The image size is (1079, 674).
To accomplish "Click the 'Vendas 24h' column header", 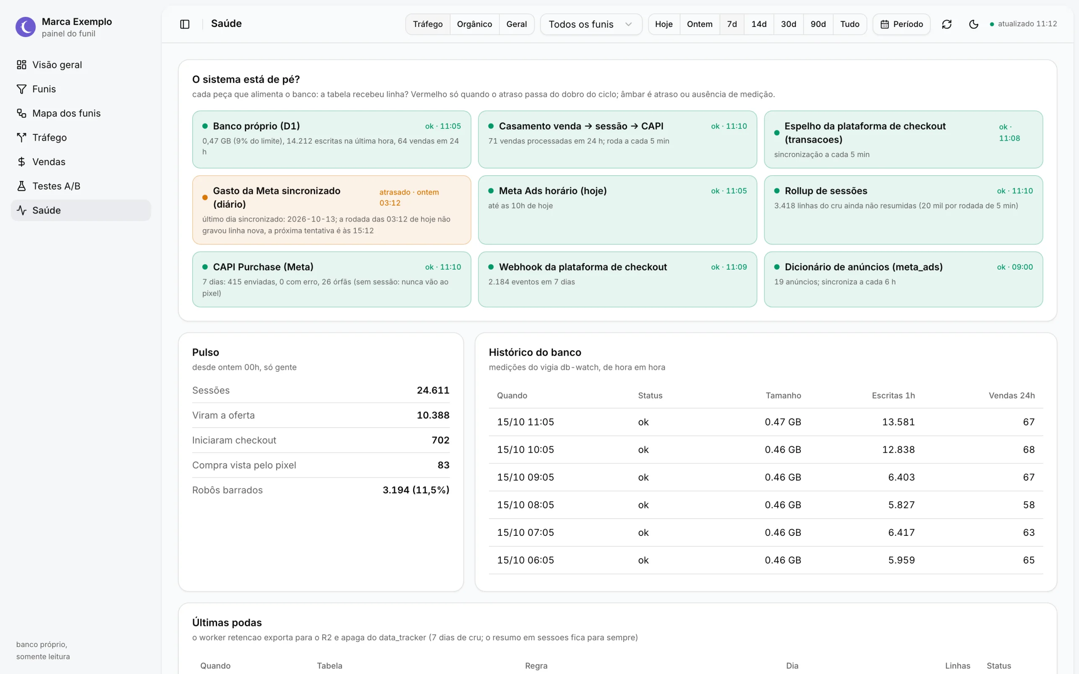I will [x=1012, y=396].
